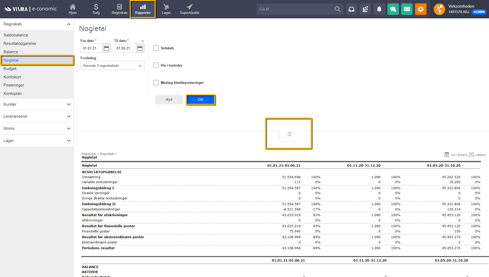The width and height of the screenshot is (489, 277).
Task: Open the chat support icon
Action: [x=393, y=9]
